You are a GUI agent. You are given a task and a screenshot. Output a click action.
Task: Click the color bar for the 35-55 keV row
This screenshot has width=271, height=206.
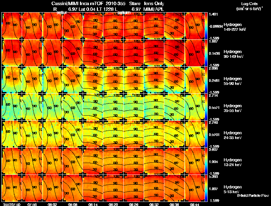pyautogui.click(x=206, y=107)
